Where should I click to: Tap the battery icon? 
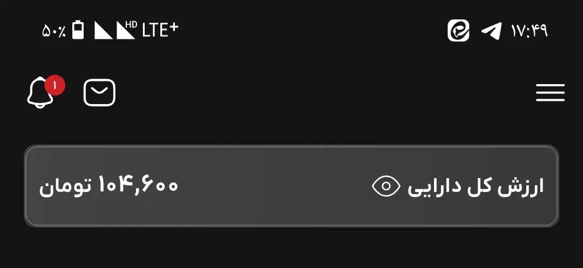79,30
